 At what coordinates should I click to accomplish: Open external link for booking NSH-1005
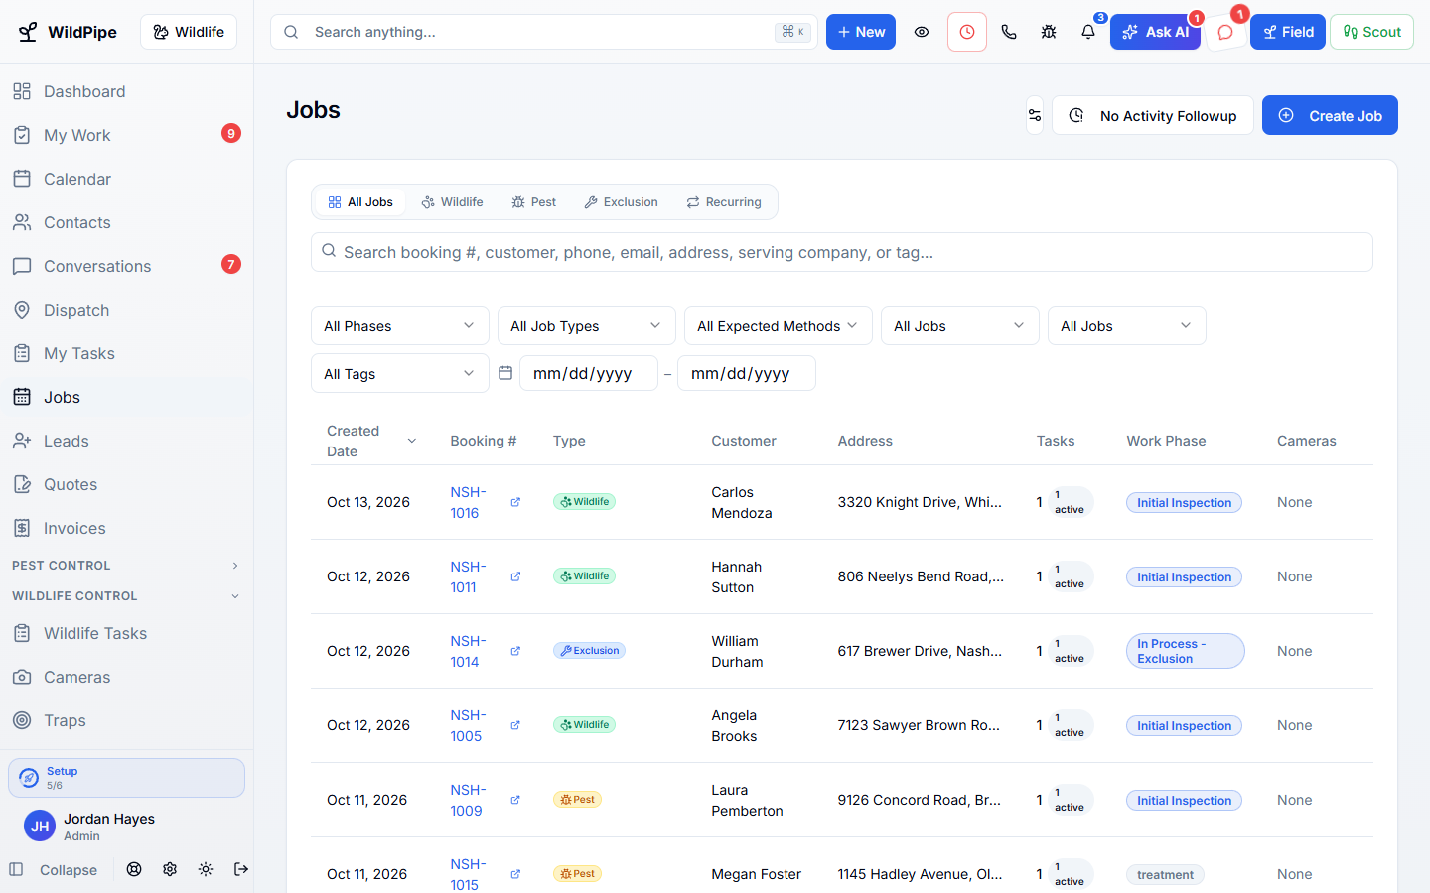point(515,725)
